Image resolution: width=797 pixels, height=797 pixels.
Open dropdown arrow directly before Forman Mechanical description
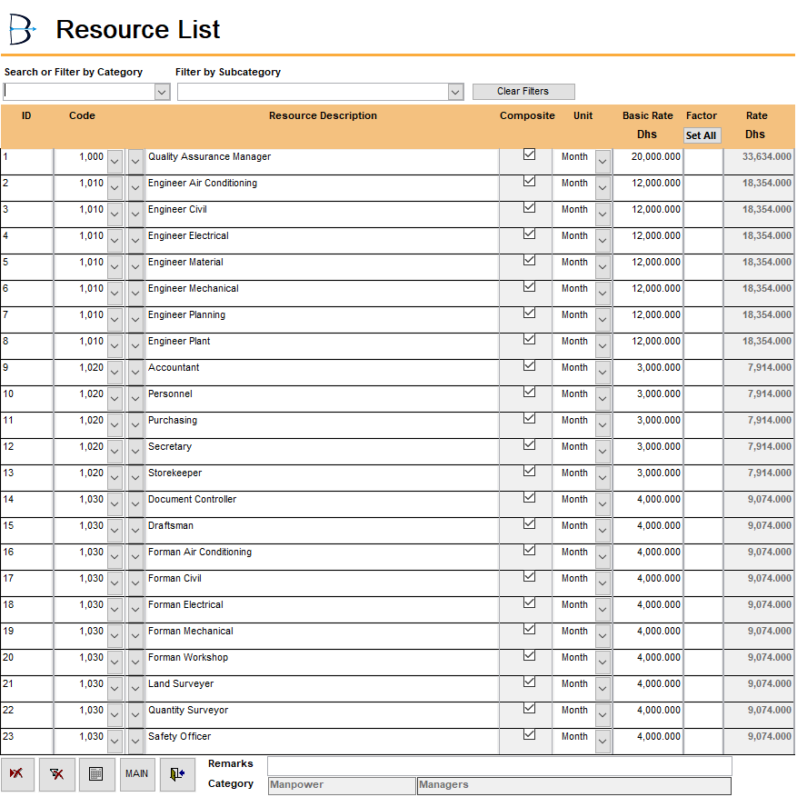pyautogui.click(x=135, y=636)
